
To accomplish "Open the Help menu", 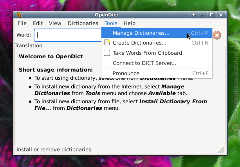I will tap(130, 23).
